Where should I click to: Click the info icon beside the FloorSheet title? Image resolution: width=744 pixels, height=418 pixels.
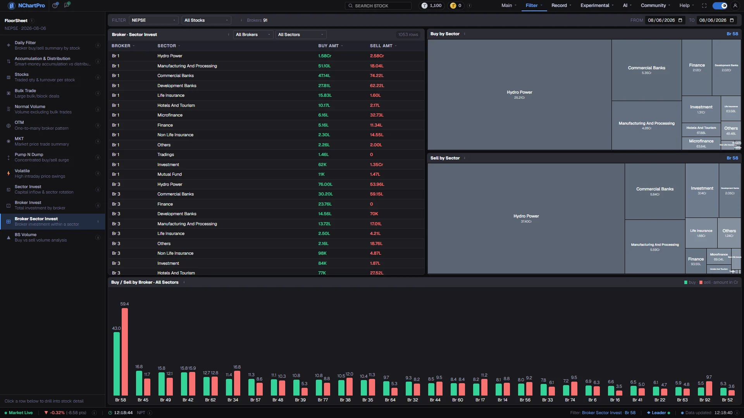pos(32,21)
